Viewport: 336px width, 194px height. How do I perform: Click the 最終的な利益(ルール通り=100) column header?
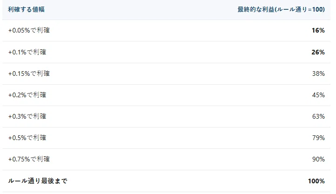click(x=281, y=9)
